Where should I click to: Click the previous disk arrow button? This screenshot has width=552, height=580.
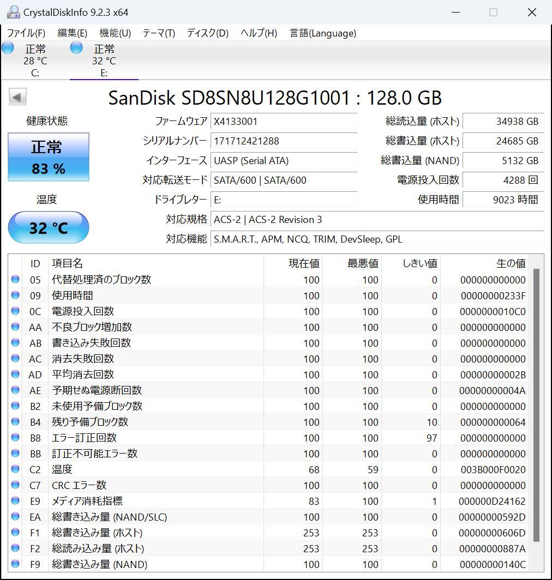point(17,98)
